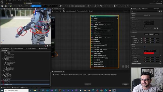Viewport: 163px width, 92px height.
Task: Clear the Compiler Results log
Action: coord(125,84)
